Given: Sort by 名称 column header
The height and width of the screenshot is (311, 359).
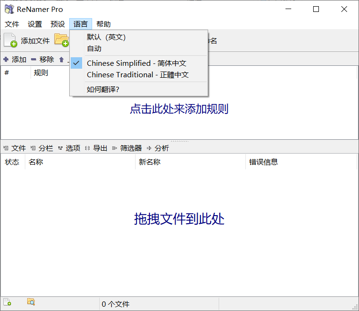Looking at the screenshot, I should tap(80, 162).
